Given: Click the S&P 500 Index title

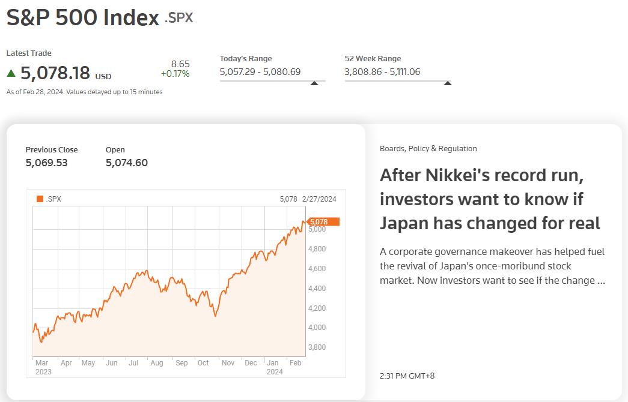Looking at the screenshot, I should click(x=83, y=17).
